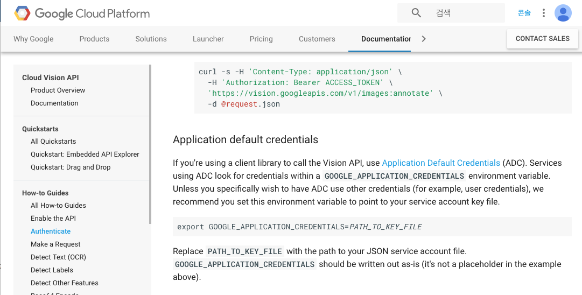Open Quickstart: Embedded API Explorer
This screenshot has height=295, width=582.
[85, 154]
